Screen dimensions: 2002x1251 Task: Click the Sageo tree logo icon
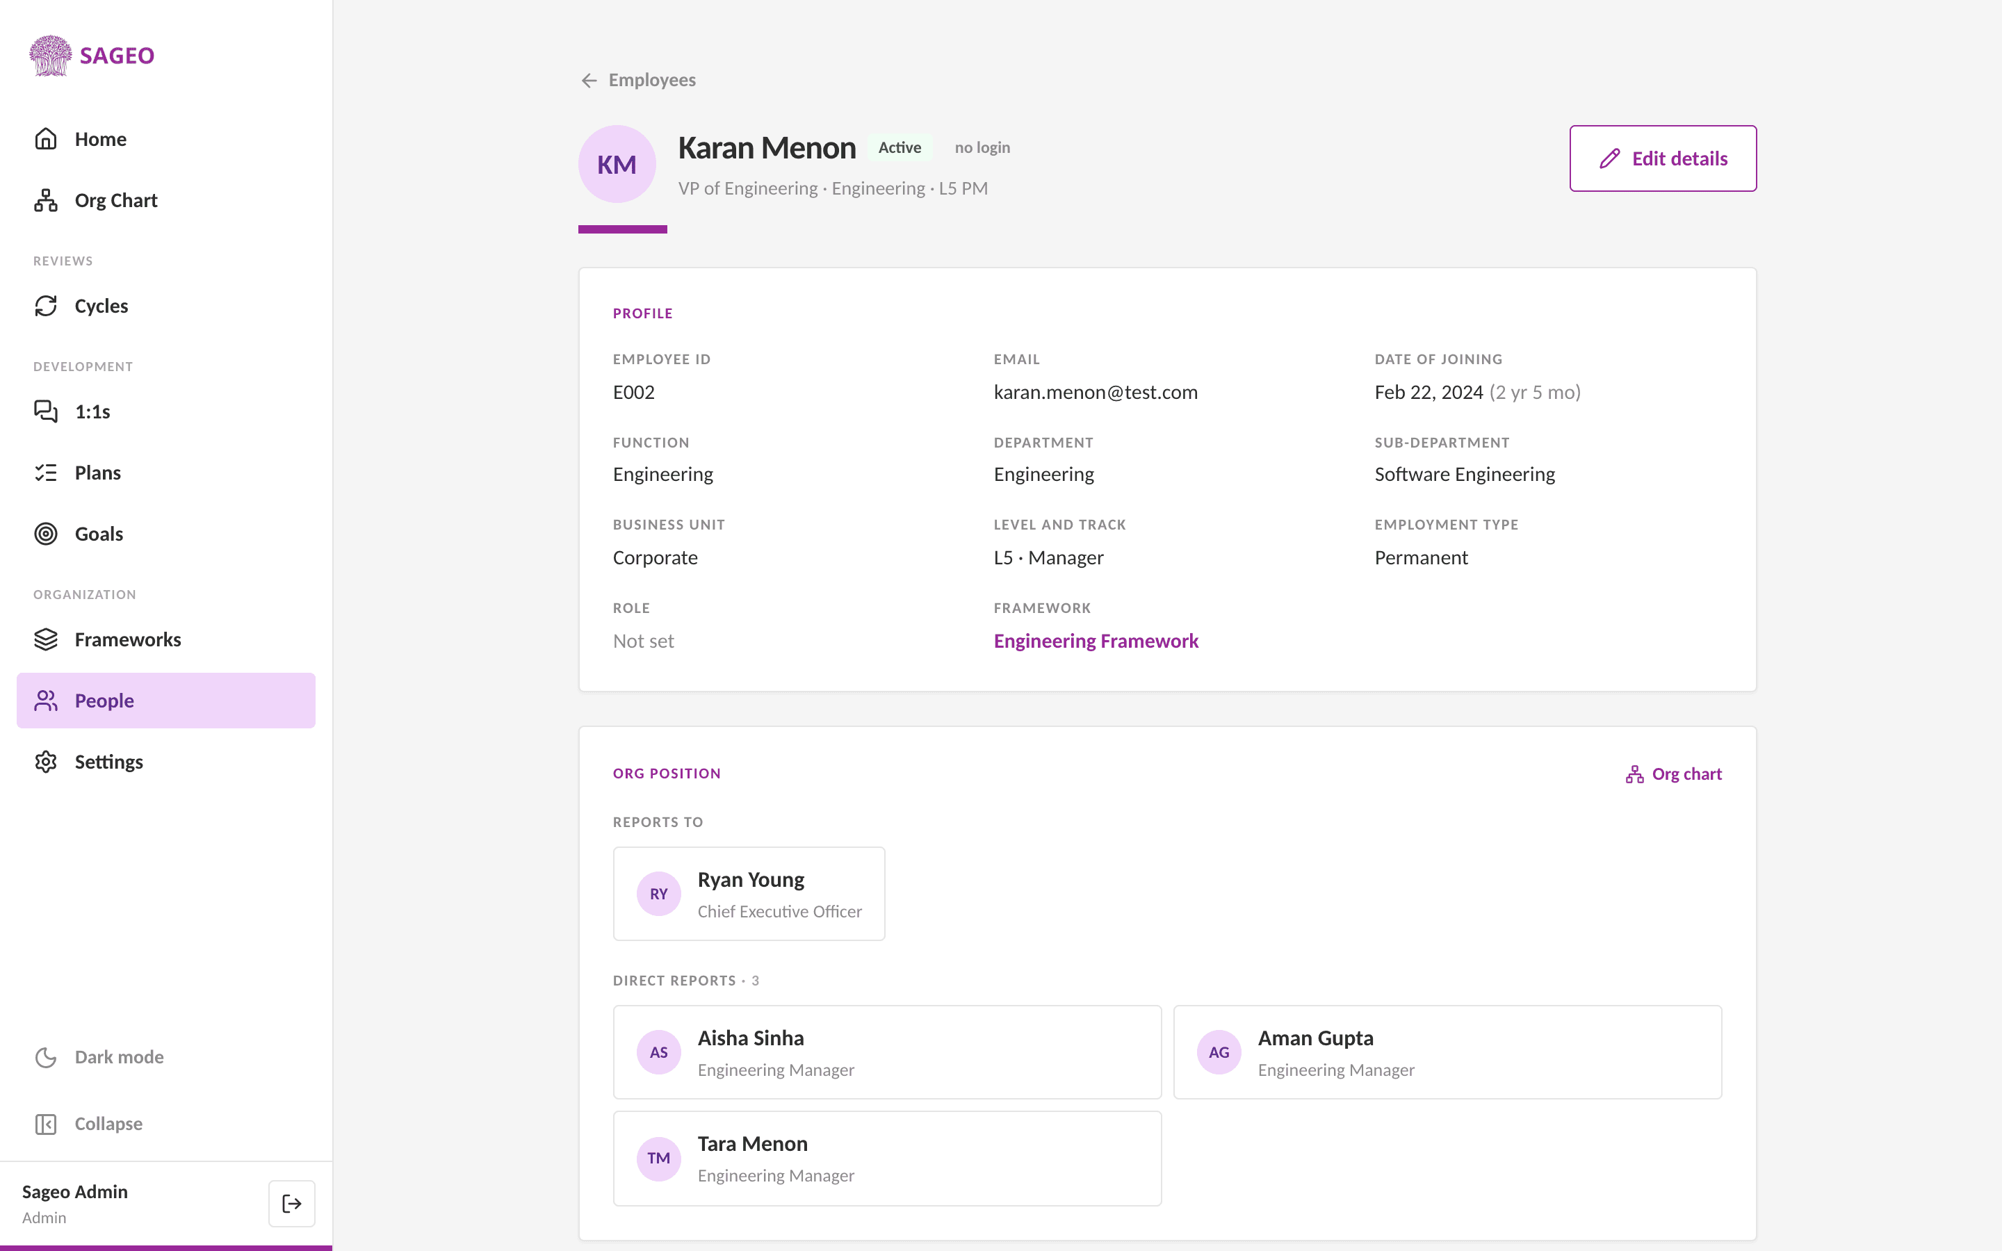[x=51, y=56]
